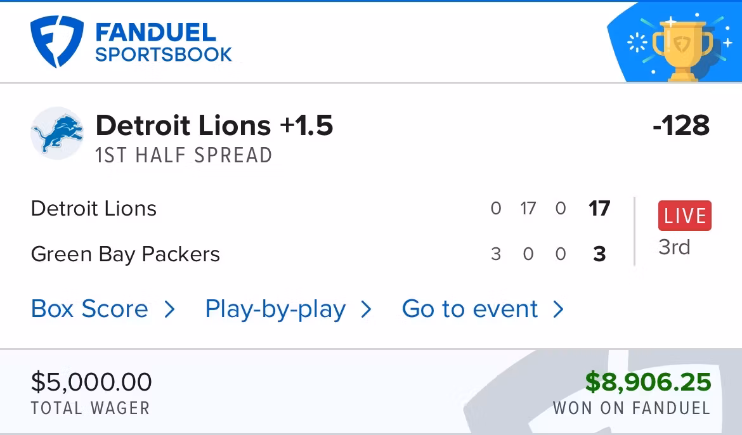Click the -128 odds value
The image size is (742, 435).
point(680,126)
